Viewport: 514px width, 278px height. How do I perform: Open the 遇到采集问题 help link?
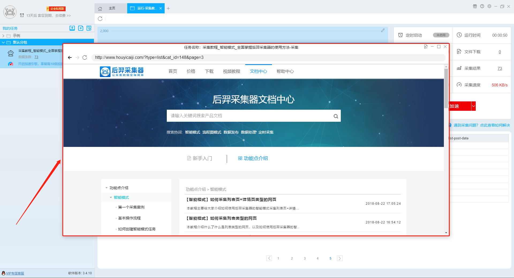pyautogui.click(x=482, y=125)
